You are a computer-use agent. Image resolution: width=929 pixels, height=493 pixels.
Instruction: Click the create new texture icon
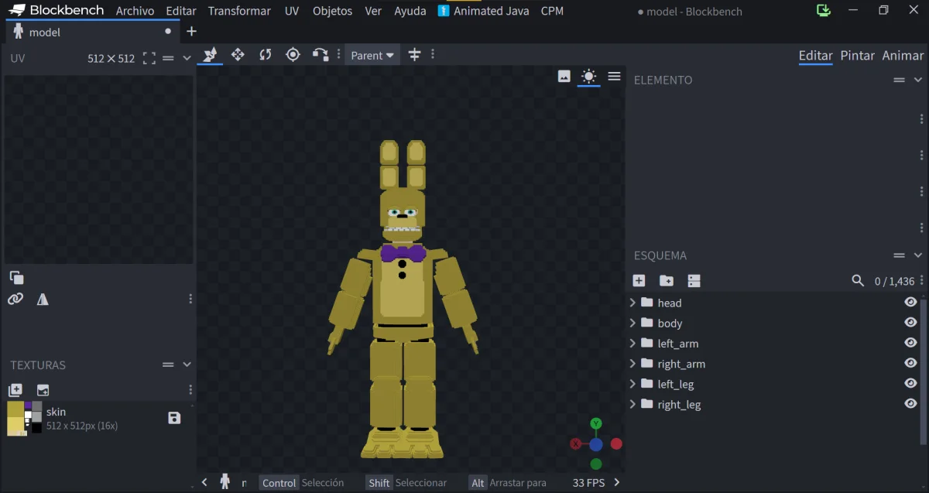[43, 390]
